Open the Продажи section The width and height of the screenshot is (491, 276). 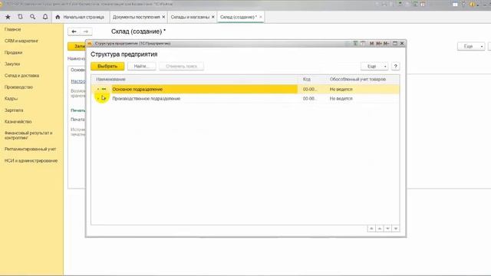(x=14, y=53)
